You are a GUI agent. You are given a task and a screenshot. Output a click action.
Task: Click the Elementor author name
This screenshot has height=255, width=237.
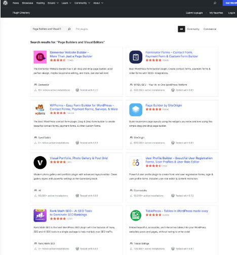click(44, 85)
